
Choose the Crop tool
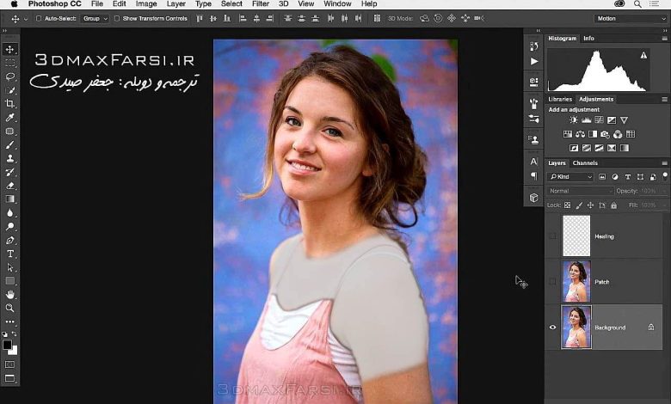[10, 103]
